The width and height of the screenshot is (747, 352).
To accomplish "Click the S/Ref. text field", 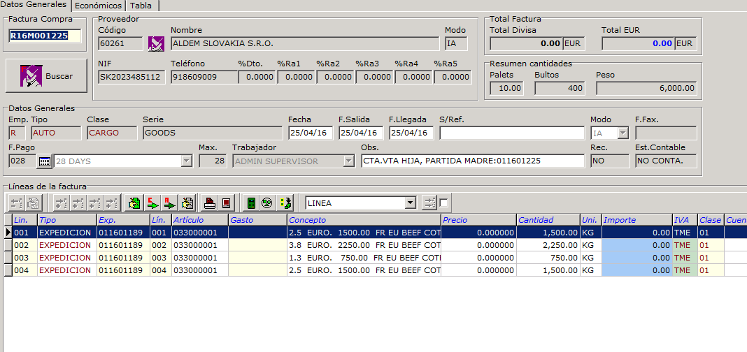I will click(x=511, y=133).
